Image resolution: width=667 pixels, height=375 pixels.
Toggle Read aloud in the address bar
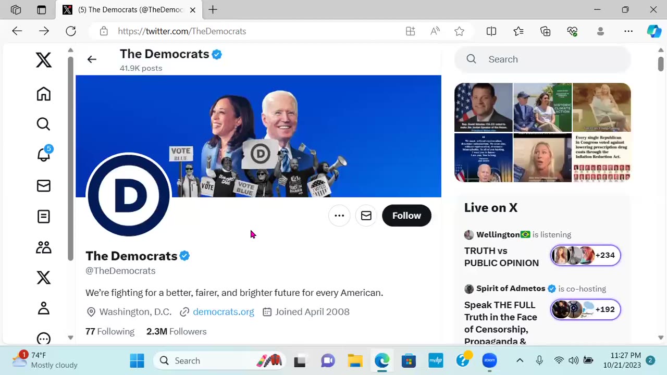click(x=435, y=31)
